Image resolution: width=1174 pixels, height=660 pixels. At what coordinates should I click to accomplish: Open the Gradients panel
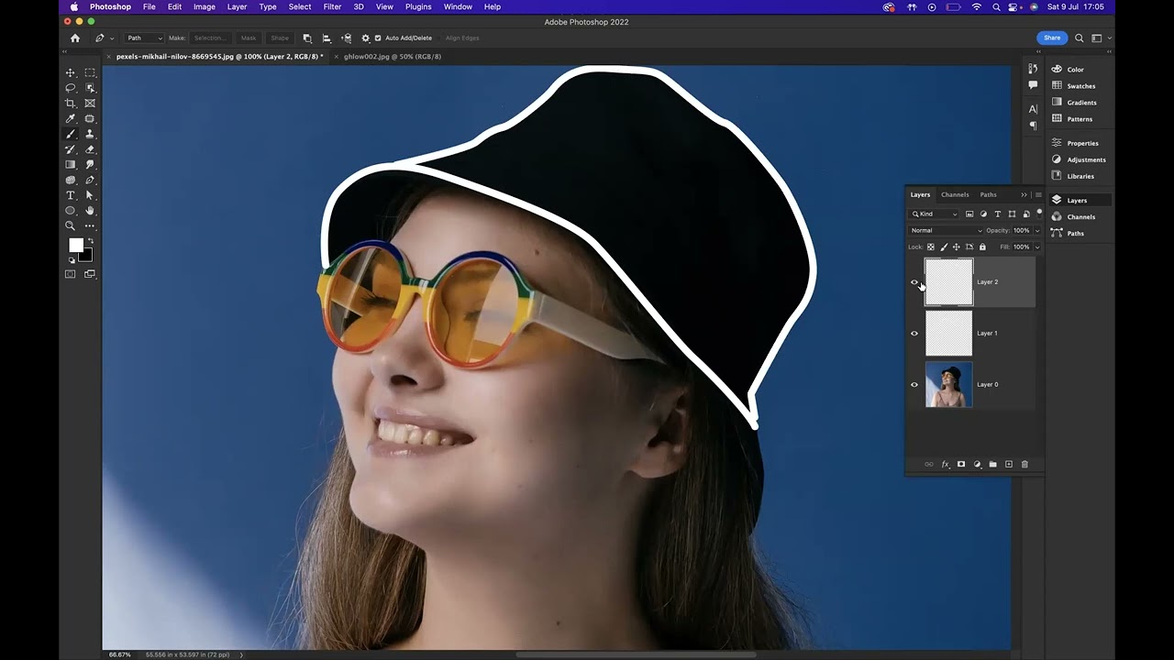[x=1081, y=103]
